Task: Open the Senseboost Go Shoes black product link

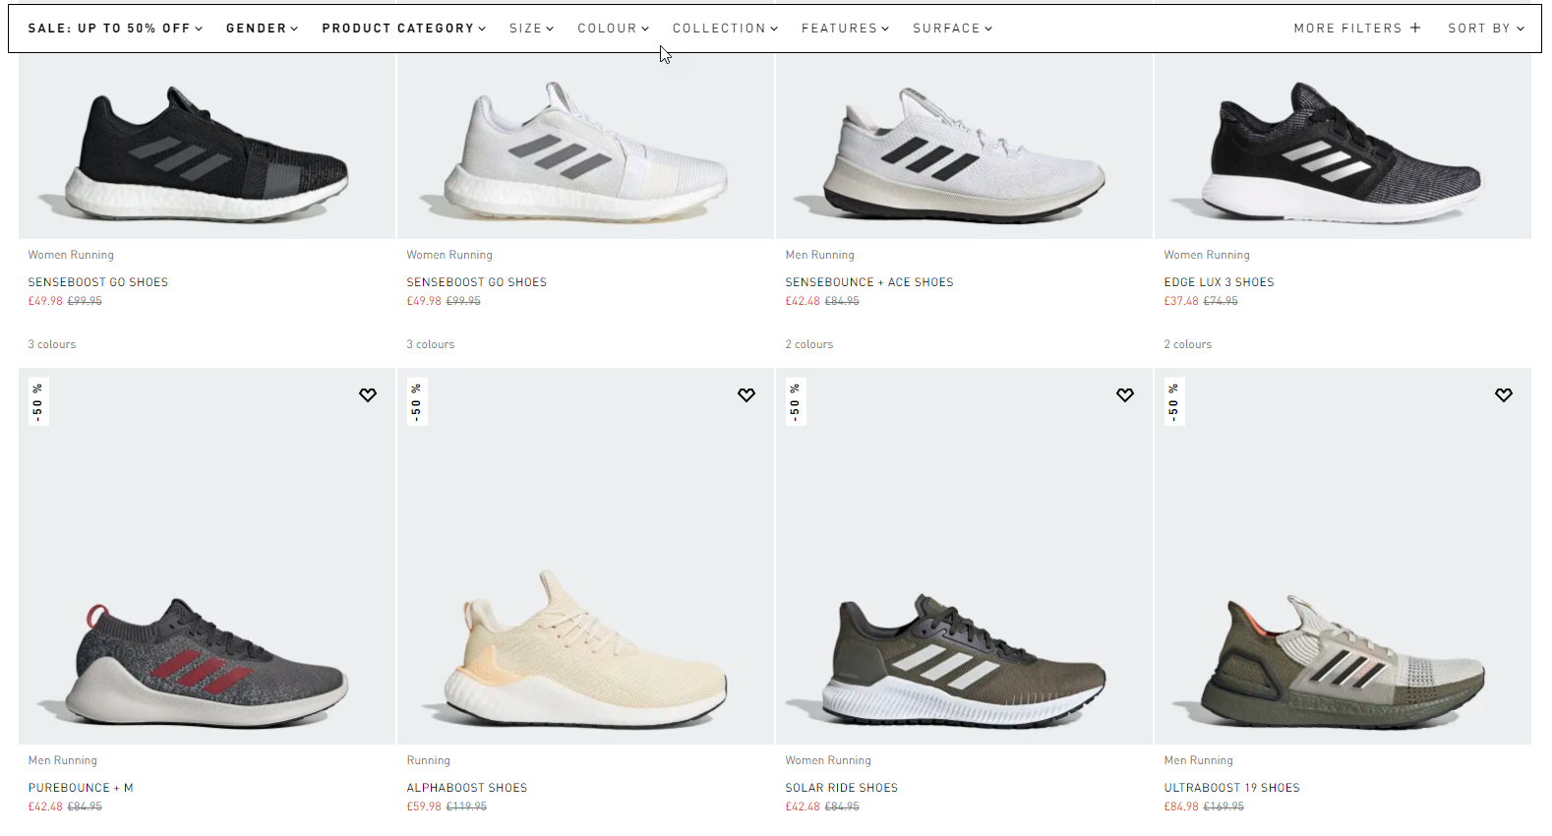Action: [98, 282]
